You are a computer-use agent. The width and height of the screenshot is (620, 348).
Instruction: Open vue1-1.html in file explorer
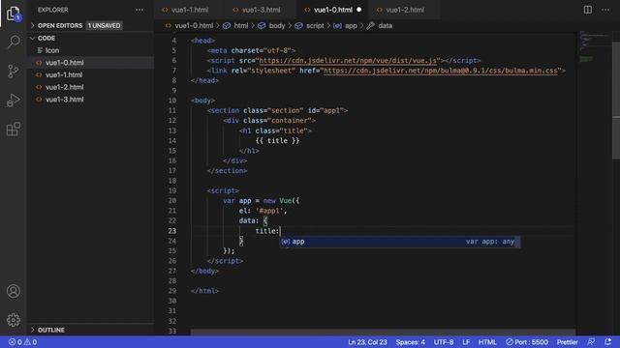coord(90,75)
